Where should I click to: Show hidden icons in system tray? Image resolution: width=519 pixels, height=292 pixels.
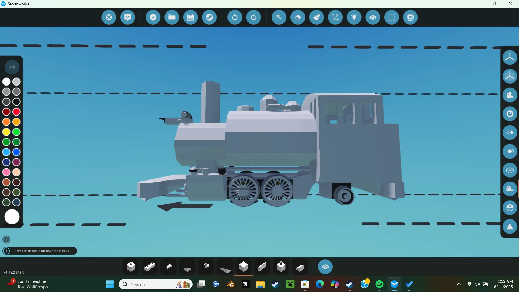[x=458, y=284]
